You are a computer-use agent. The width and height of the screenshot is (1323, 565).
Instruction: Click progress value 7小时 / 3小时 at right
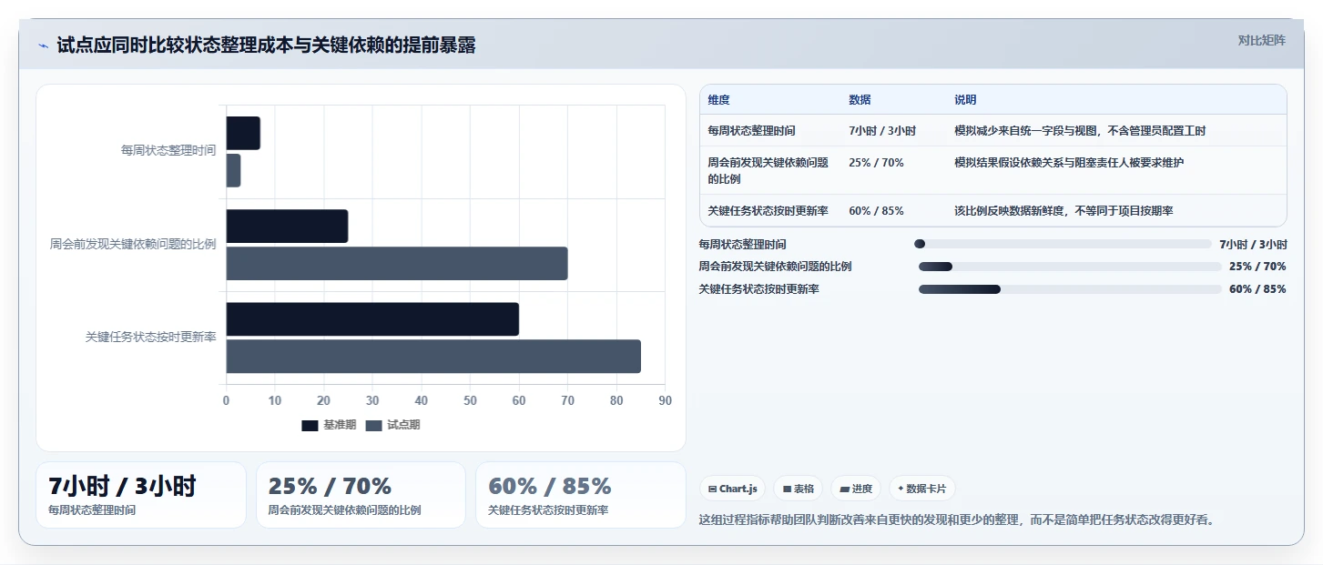point(1253,244)
